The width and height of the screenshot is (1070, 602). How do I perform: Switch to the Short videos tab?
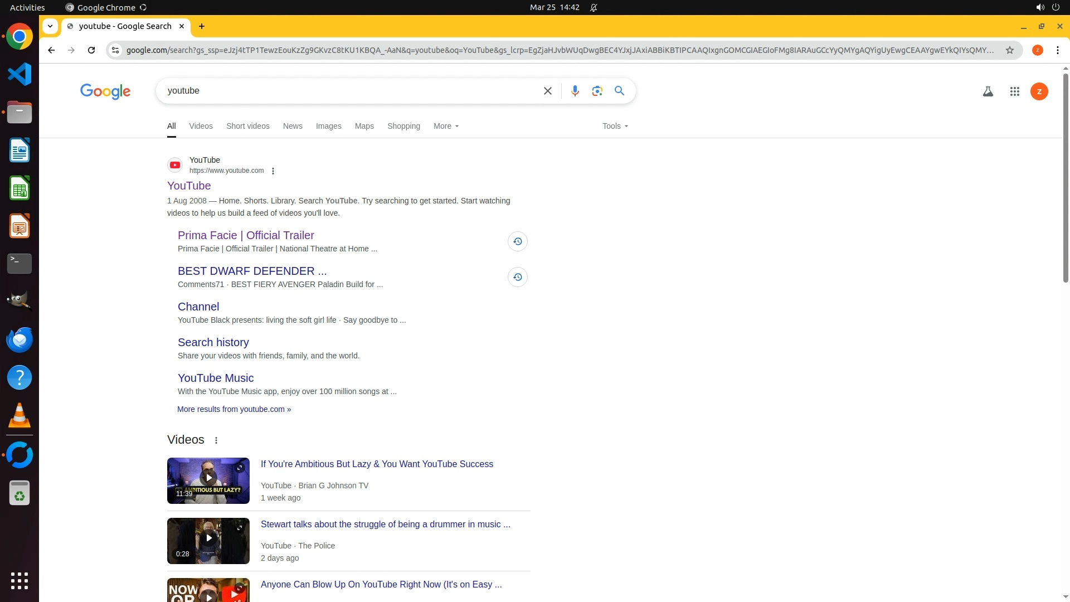click(247, 126)
